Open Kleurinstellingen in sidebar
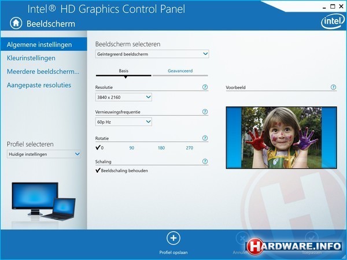 click(31, 58)
